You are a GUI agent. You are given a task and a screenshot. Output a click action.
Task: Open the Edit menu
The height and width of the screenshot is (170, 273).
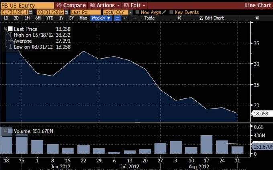134,5
